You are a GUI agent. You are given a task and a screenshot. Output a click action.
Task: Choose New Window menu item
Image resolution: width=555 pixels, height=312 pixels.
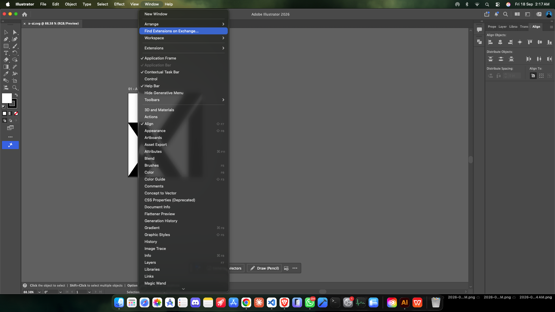coord(184,14)
